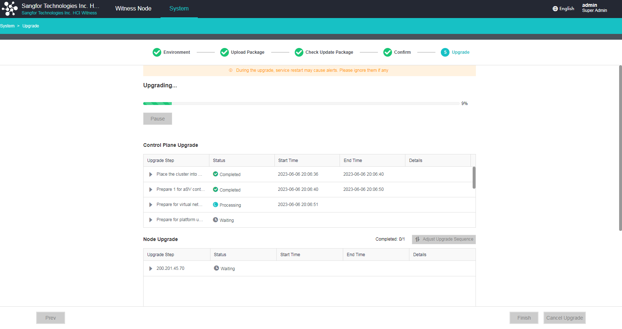Expand the 'Place the cluster into' step row
The image size is (622, 329).
coord(151,174)
